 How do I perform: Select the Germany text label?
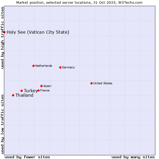click(68, 67)
